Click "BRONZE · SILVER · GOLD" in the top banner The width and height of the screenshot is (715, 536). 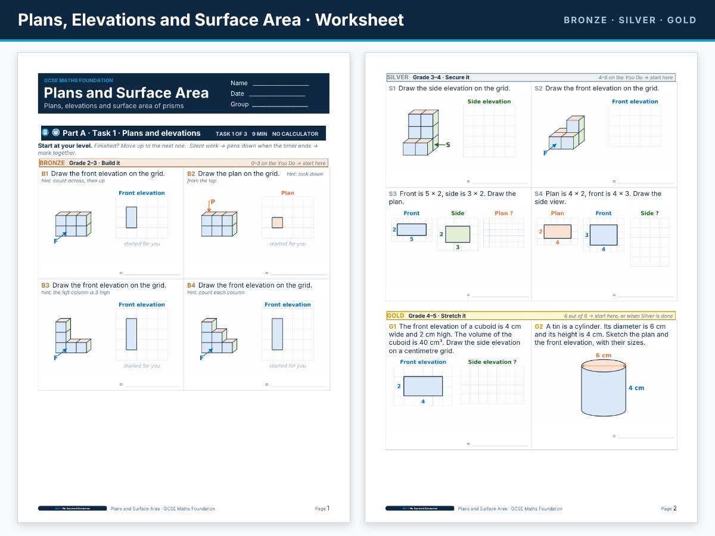coord(630,20)
